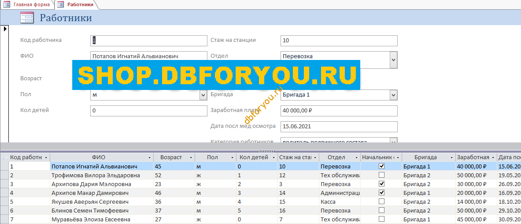Screen dimensions: 521x224
Task: Select cell Трофимова Вилора Эльдаровна
Action: pyautogui.click(x=102, y=175)
